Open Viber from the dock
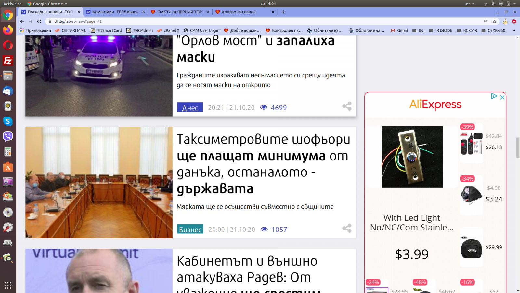Image resolution: width=520 pixels, height=293 pixels. (x=8, y=136)
